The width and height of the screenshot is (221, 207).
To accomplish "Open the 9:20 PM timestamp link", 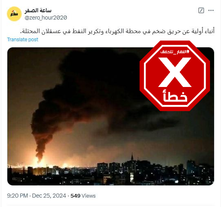I will pos(18,196).
